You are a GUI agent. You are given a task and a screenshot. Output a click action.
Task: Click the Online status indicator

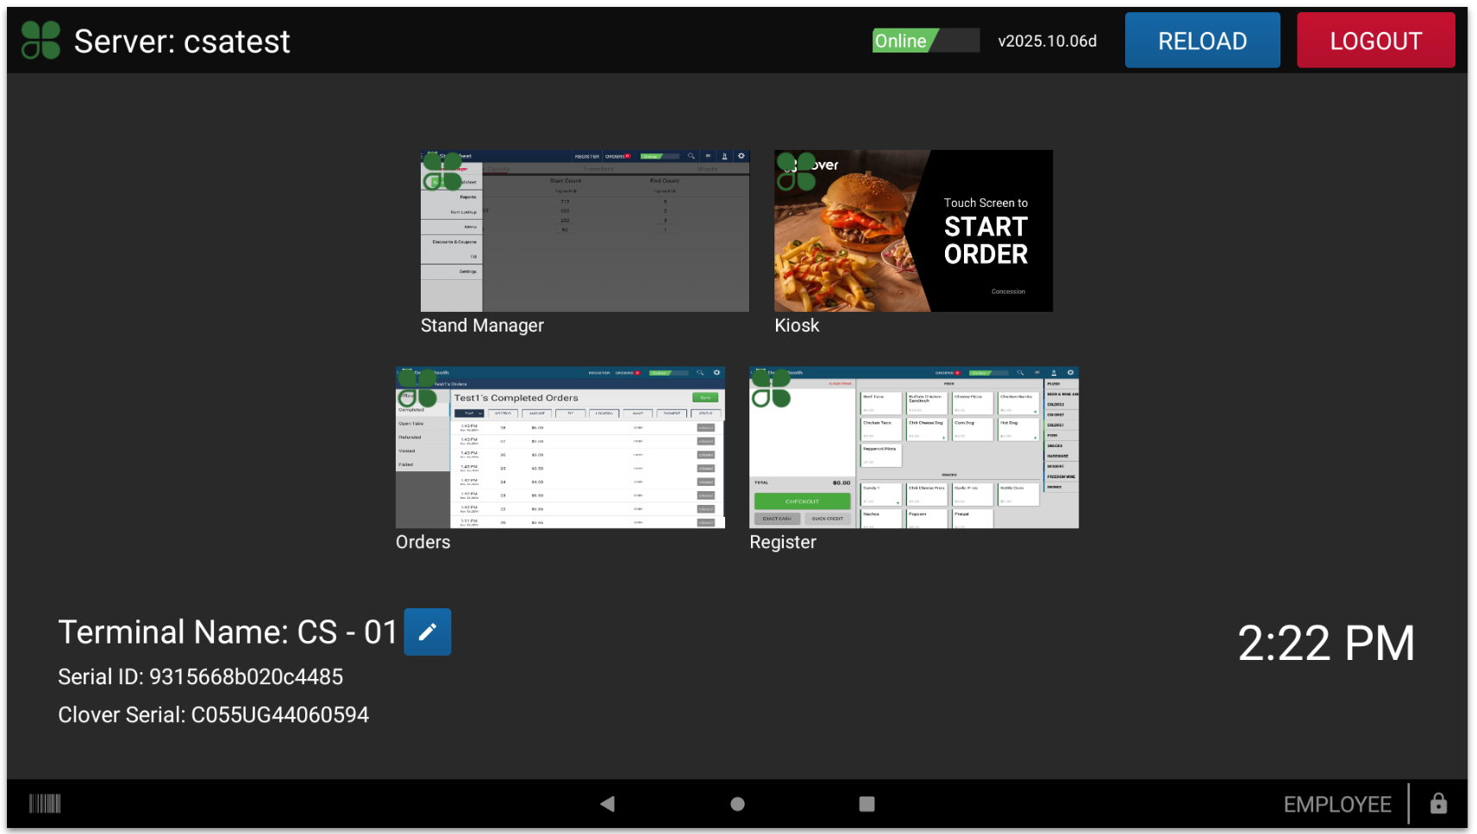925,40
